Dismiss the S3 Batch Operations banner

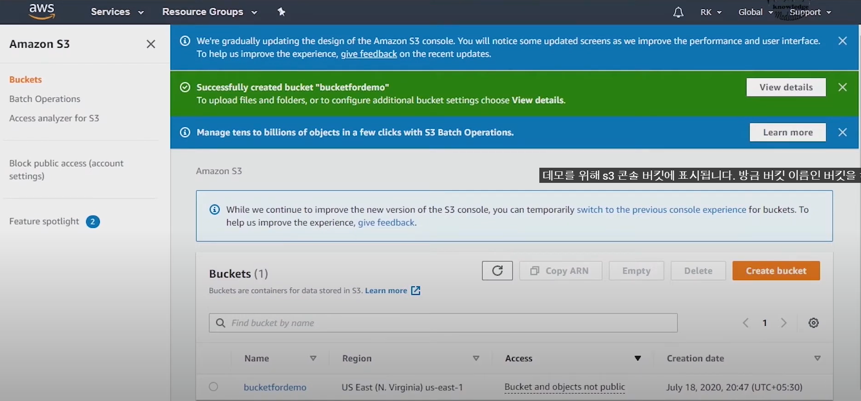pyautogui.click(x=842, y=132)
